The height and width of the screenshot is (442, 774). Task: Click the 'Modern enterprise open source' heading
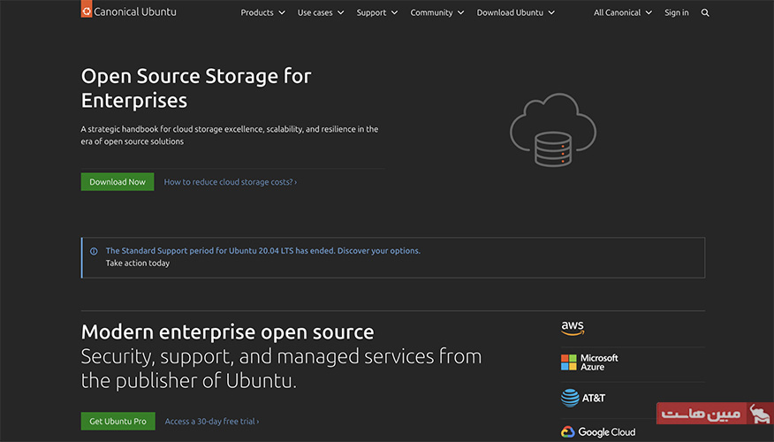[x=228, y=331]
